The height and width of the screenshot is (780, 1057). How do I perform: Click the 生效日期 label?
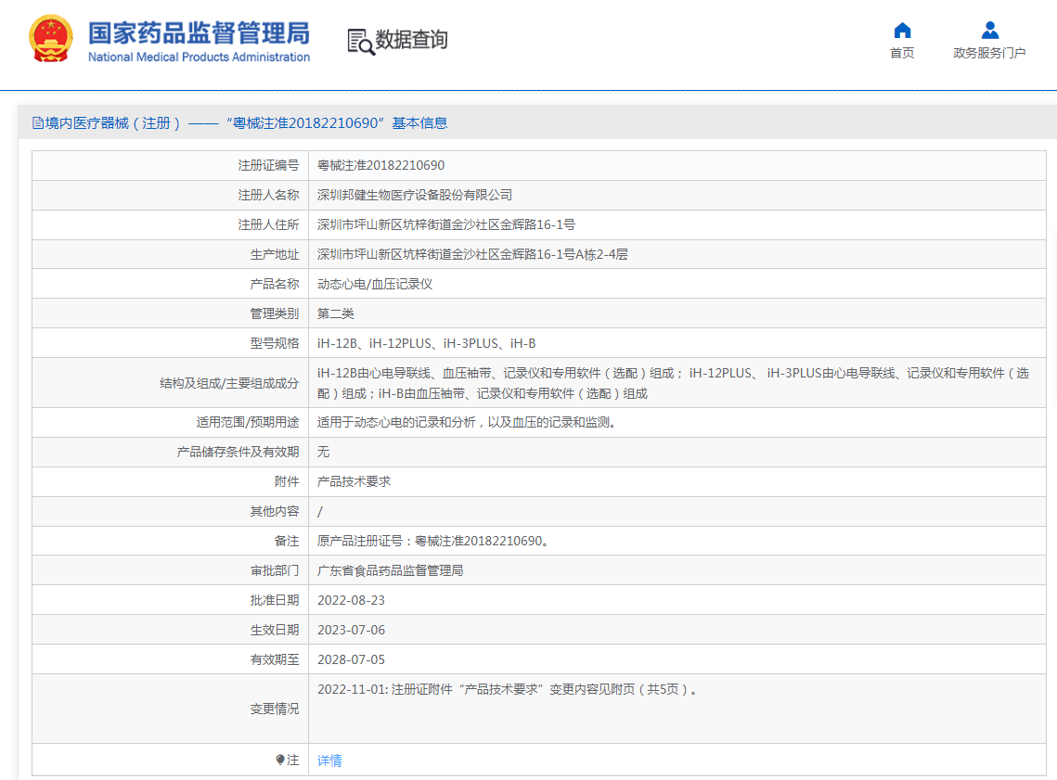275,630
